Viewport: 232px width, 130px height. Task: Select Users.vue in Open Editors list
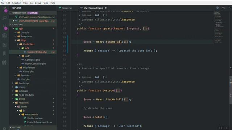click(33, 17)
